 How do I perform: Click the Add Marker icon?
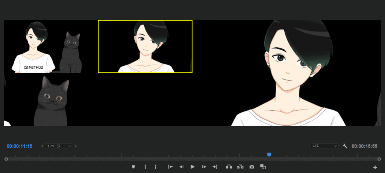[x=133, y=167]
